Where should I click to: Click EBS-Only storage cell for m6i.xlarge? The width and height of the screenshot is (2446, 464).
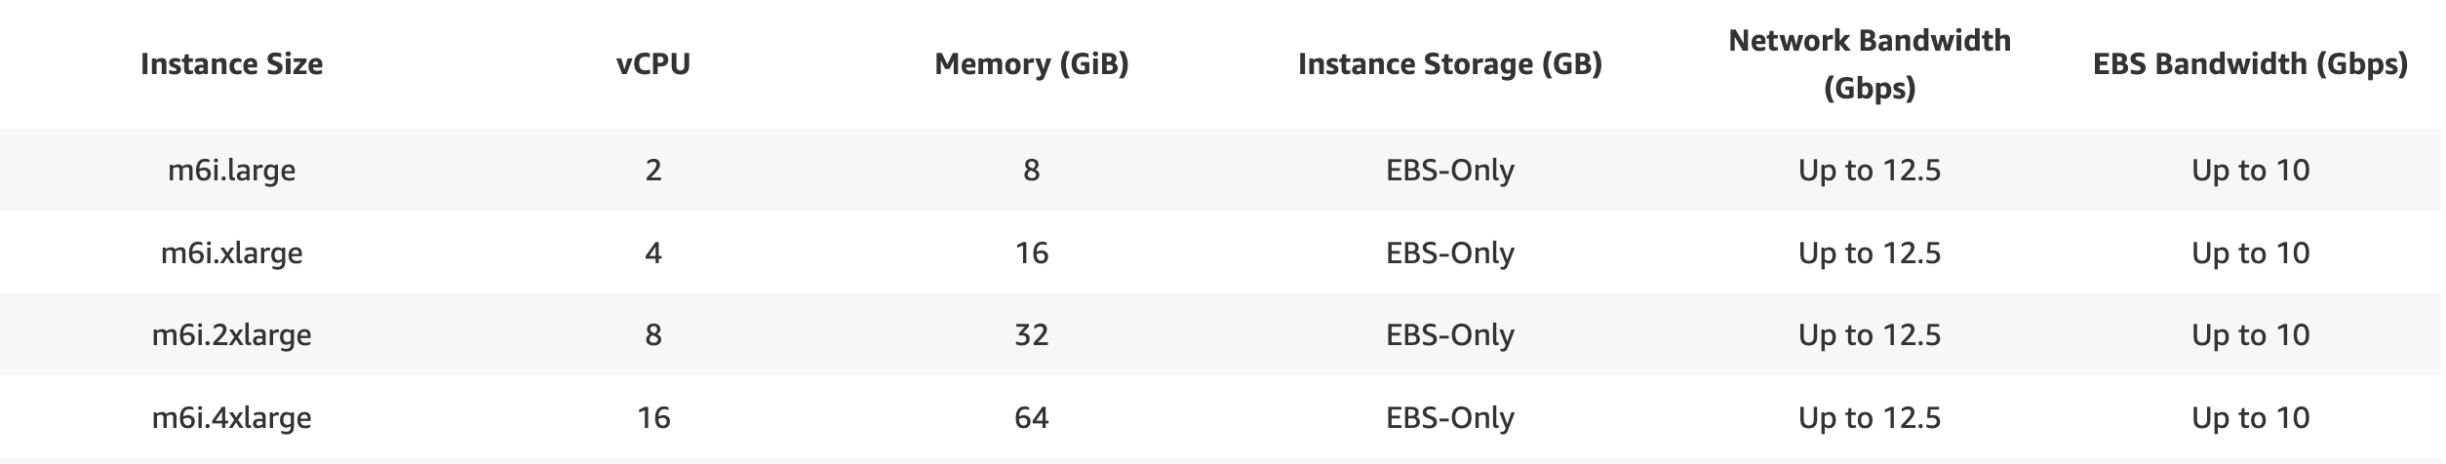1449,253
